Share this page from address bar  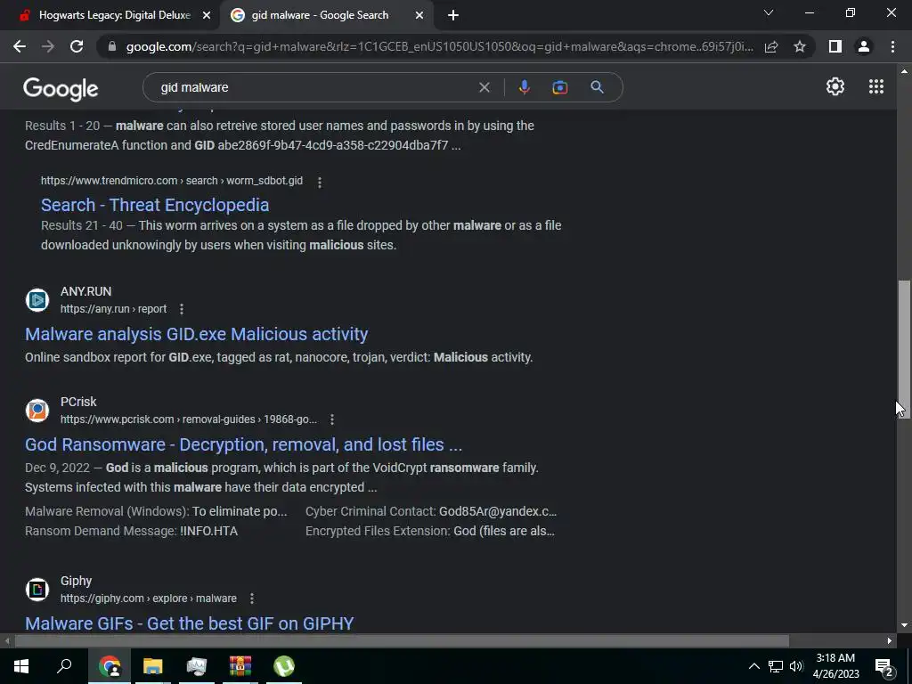click(x=771, y=46)
